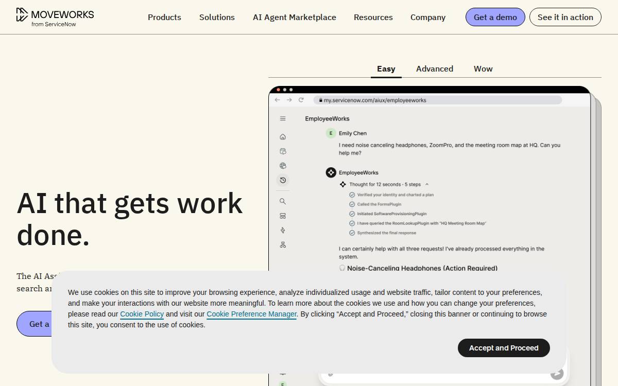Open the hamburger menu in EmployeeWorks
Screen dimensions: 618x386
(283, 118)
